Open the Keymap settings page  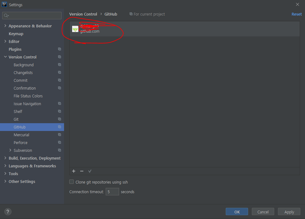16,34
